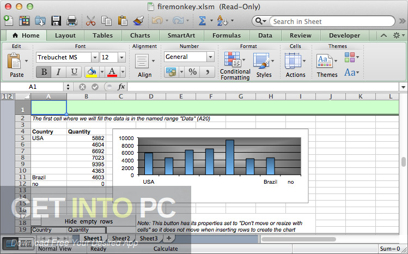Open the Layout ribbon tab
The width and height of the screenshot is (408, 254).
click(65, 35)
